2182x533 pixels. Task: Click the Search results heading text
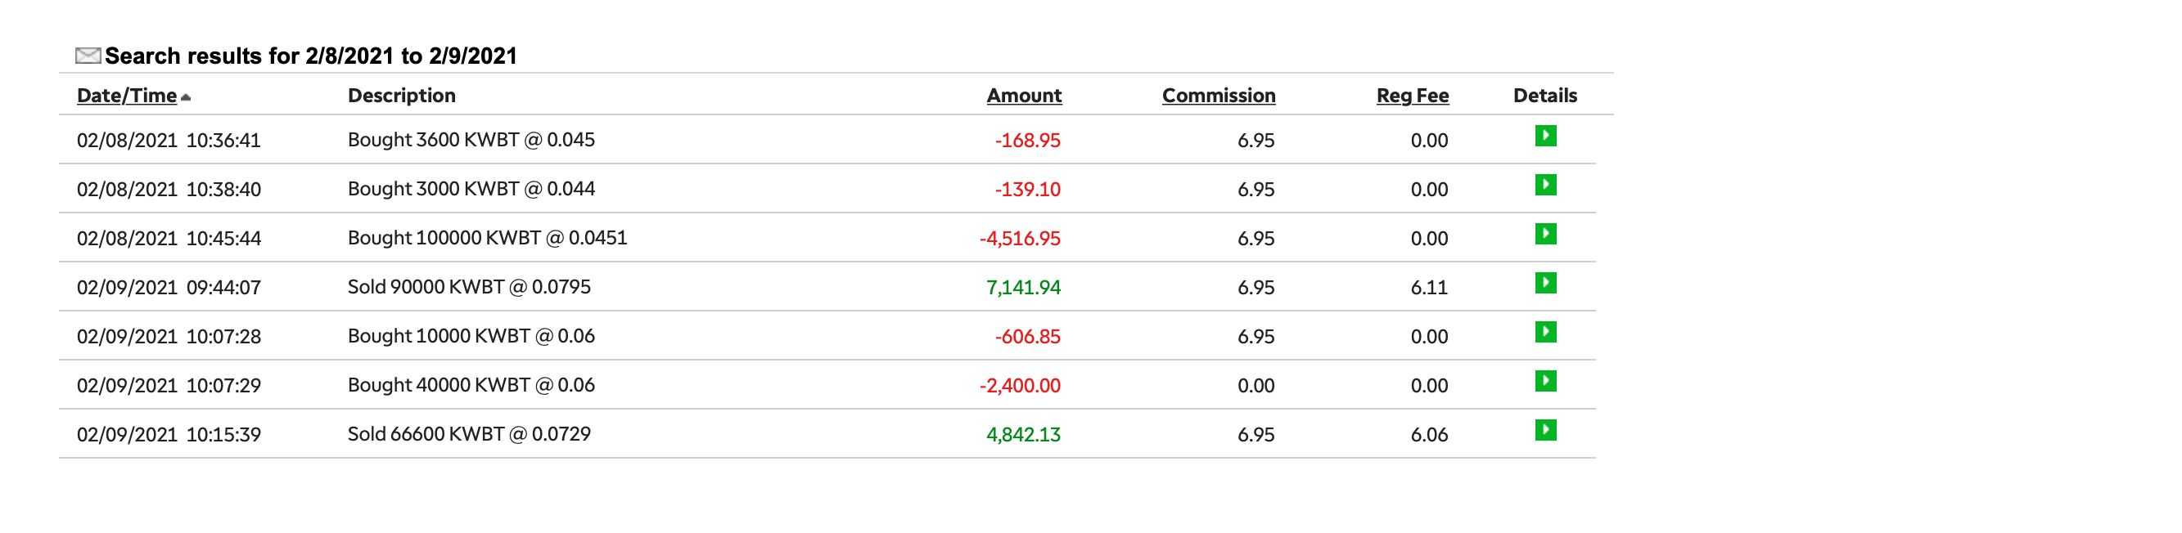tap(310, 56)
